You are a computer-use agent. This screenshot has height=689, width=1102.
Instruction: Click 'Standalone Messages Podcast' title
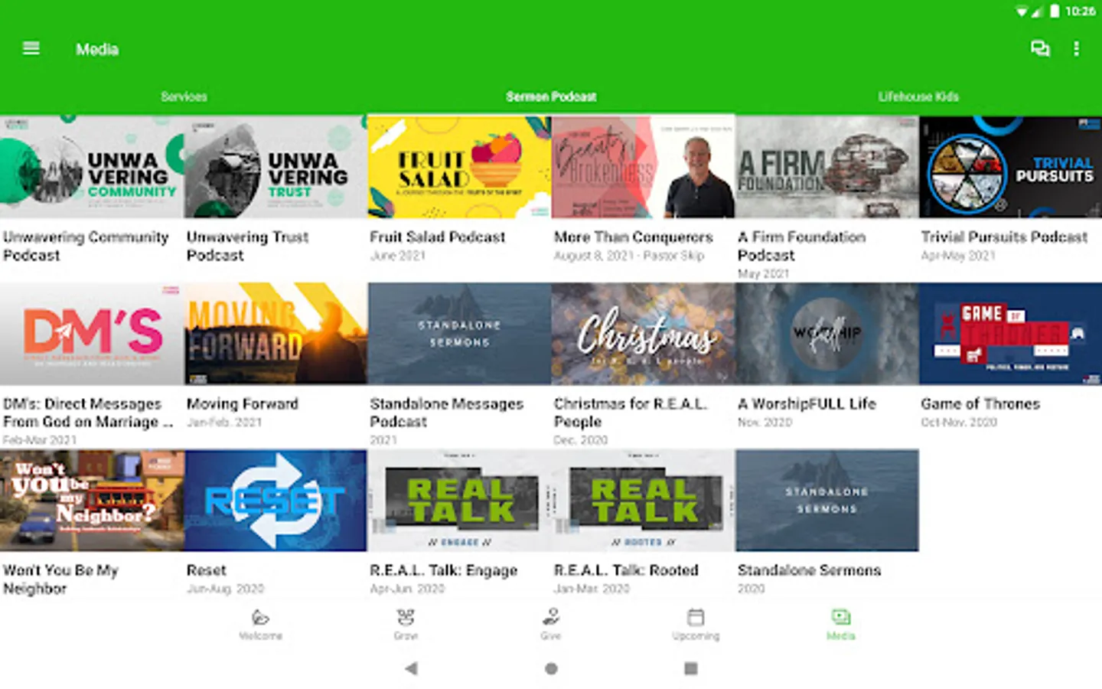[x=447, y=413]
